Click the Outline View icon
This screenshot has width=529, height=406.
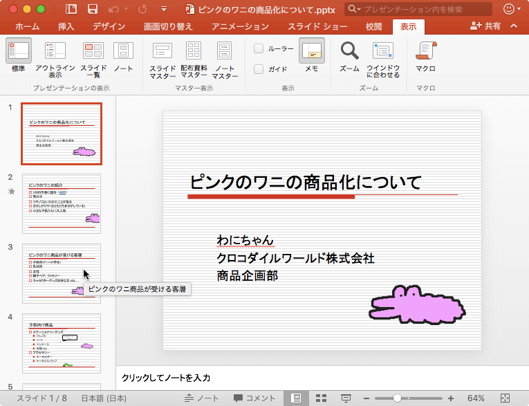(x=55, y=51)
